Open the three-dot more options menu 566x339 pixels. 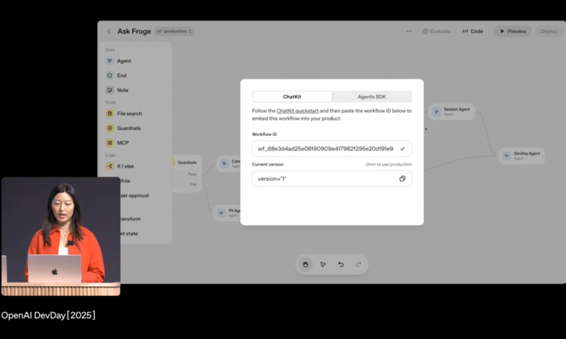point(409,32)
